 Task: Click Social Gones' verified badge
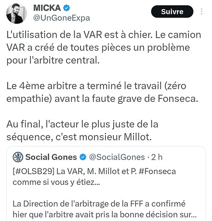(83, 157)
